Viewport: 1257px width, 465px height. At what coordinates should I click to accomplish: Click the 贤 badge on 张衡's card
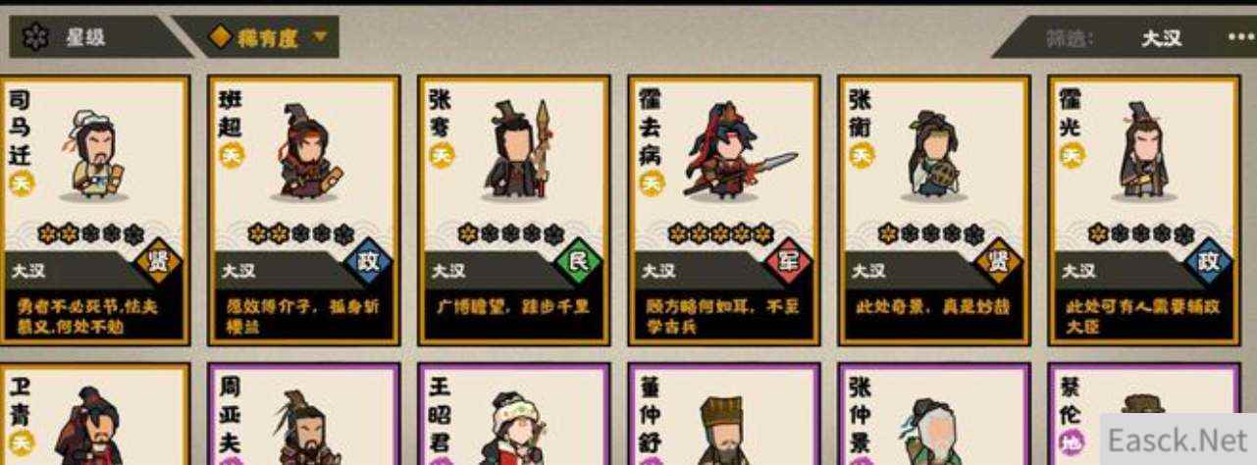click(x=998, y=263)
